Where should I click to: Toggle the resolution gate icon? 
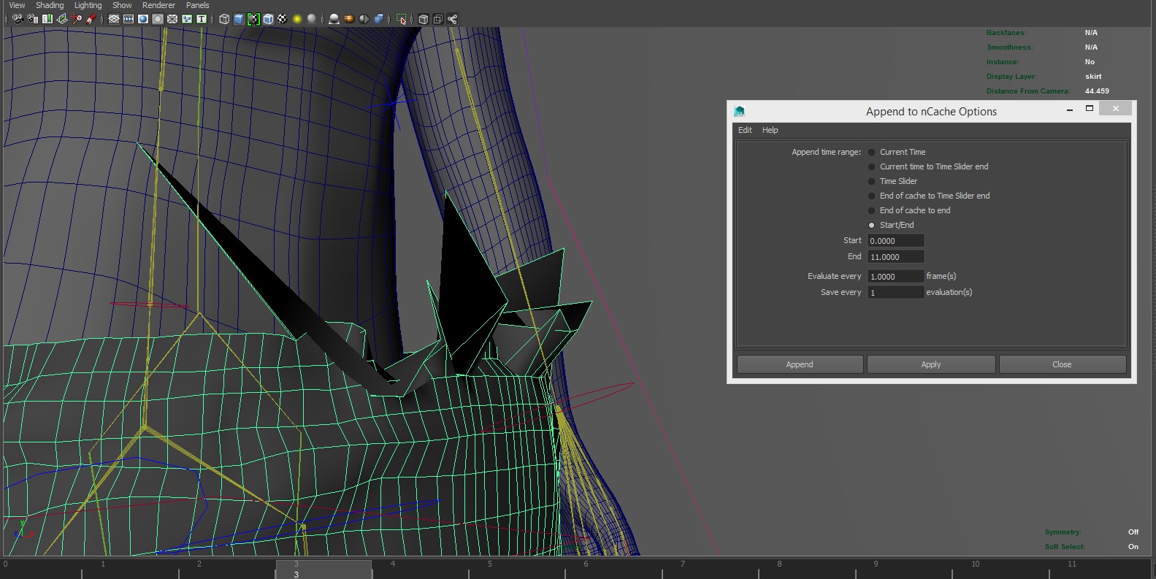143,19
